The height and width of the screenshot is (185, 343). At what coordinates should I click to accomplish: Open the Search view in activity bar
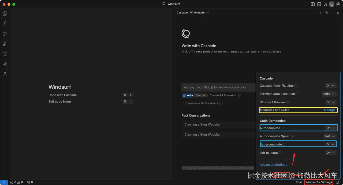click(x=5, y=24)
